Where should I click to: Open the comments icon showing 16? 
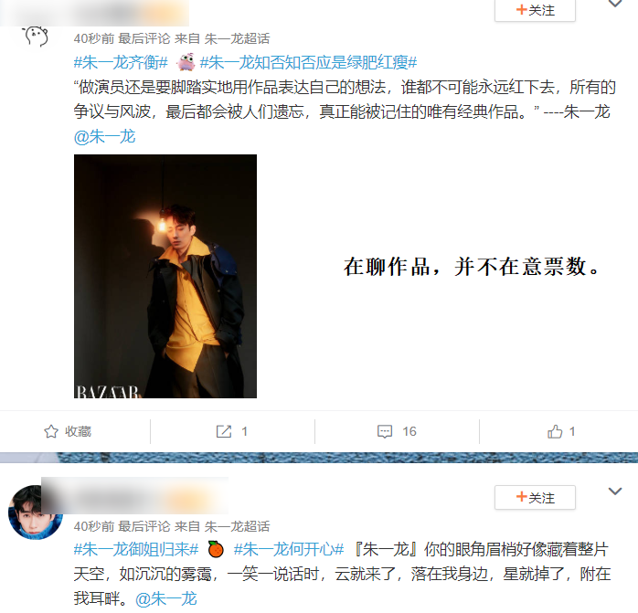point(385,431)
